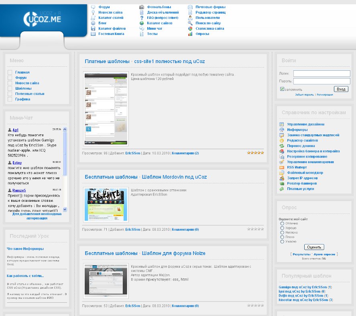Click the Редактор смайлов smiley icon

coord(281,140)
